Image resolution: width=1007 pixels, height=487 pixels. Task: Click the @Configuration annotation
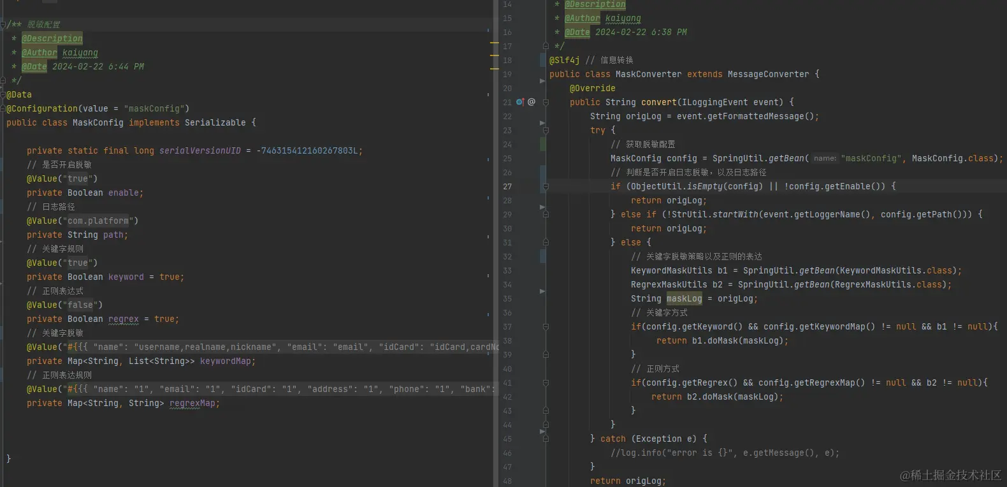[42, 108]
